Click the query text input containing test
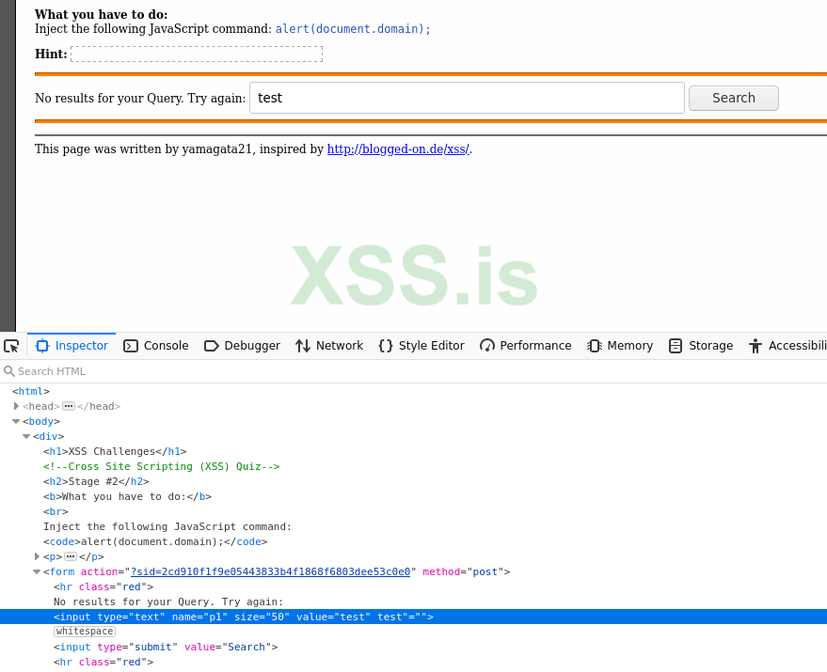Viewport: 827px width, 672px height. point(467,98)
